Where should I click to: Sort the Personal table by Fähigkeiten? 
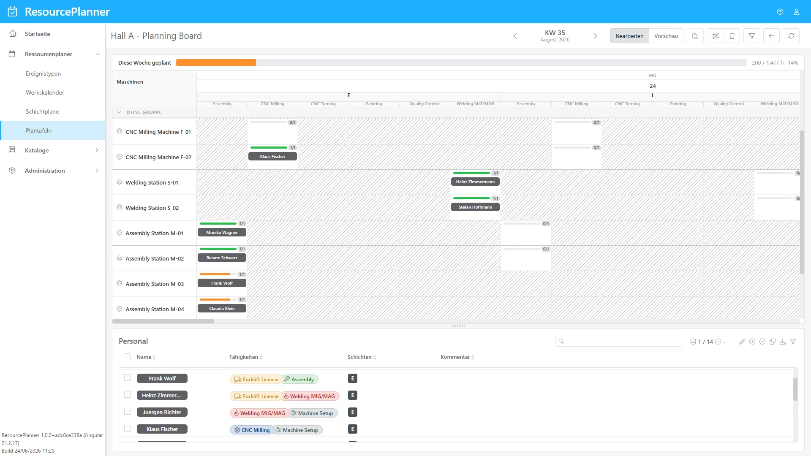(x=246, y=357)
